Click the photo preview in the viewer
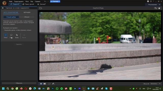The height and width of the screenshot is (91, 163). 100,46
